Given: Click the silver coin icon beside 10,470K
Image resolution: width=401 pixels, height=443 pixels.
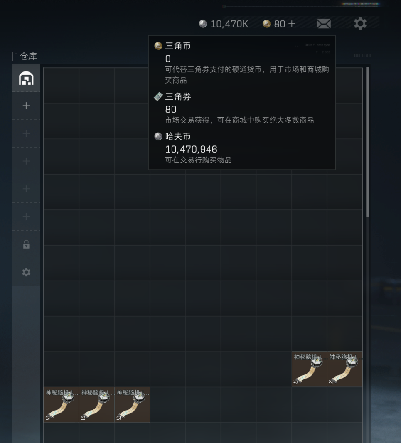Looking at the screenshot, I should click(x=203, y=24).
